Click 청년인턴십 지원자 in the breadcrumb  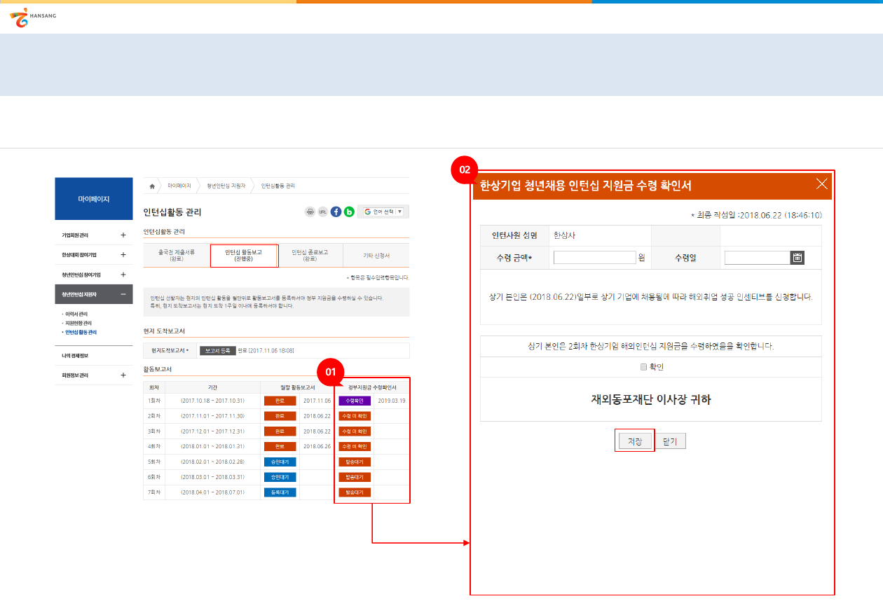coord(226,186)
